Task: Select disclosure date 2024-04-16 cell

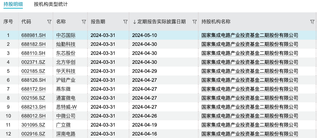Action: [145, 134]
